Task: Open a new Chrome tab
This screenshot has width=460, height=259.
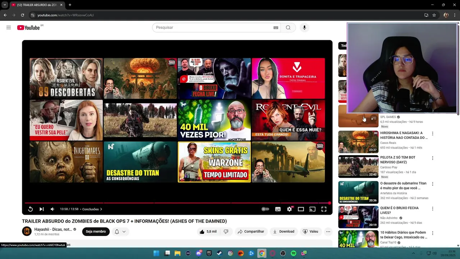Action: [x=70, y=5]
